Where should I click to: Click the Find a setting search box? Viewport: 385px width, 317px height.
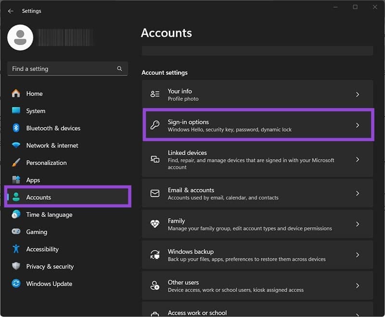(x=63, y=69)
